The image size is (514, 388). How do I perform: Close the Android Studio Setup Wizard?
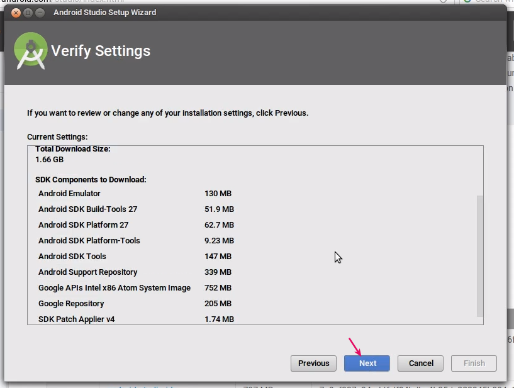point(15,12)
